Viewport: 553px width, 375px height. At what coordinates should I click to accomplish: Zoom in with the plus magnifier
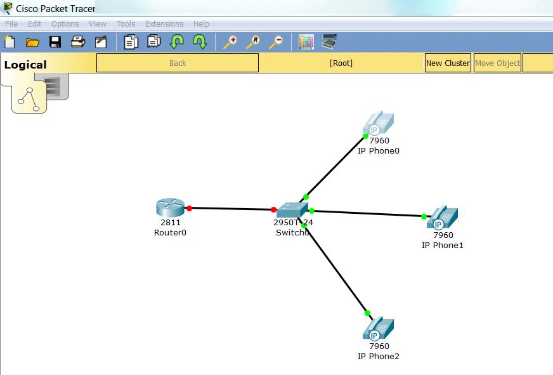230,43
